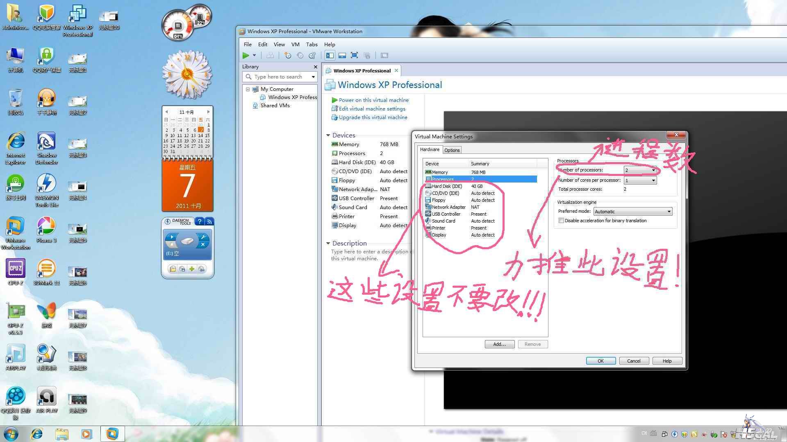The image size is (787, 442).
Task: Open the VM menu
Action: (295, 44)
